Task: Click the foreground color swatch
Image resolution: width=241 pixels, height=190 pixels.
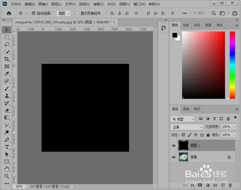Action: click(174, 35)
